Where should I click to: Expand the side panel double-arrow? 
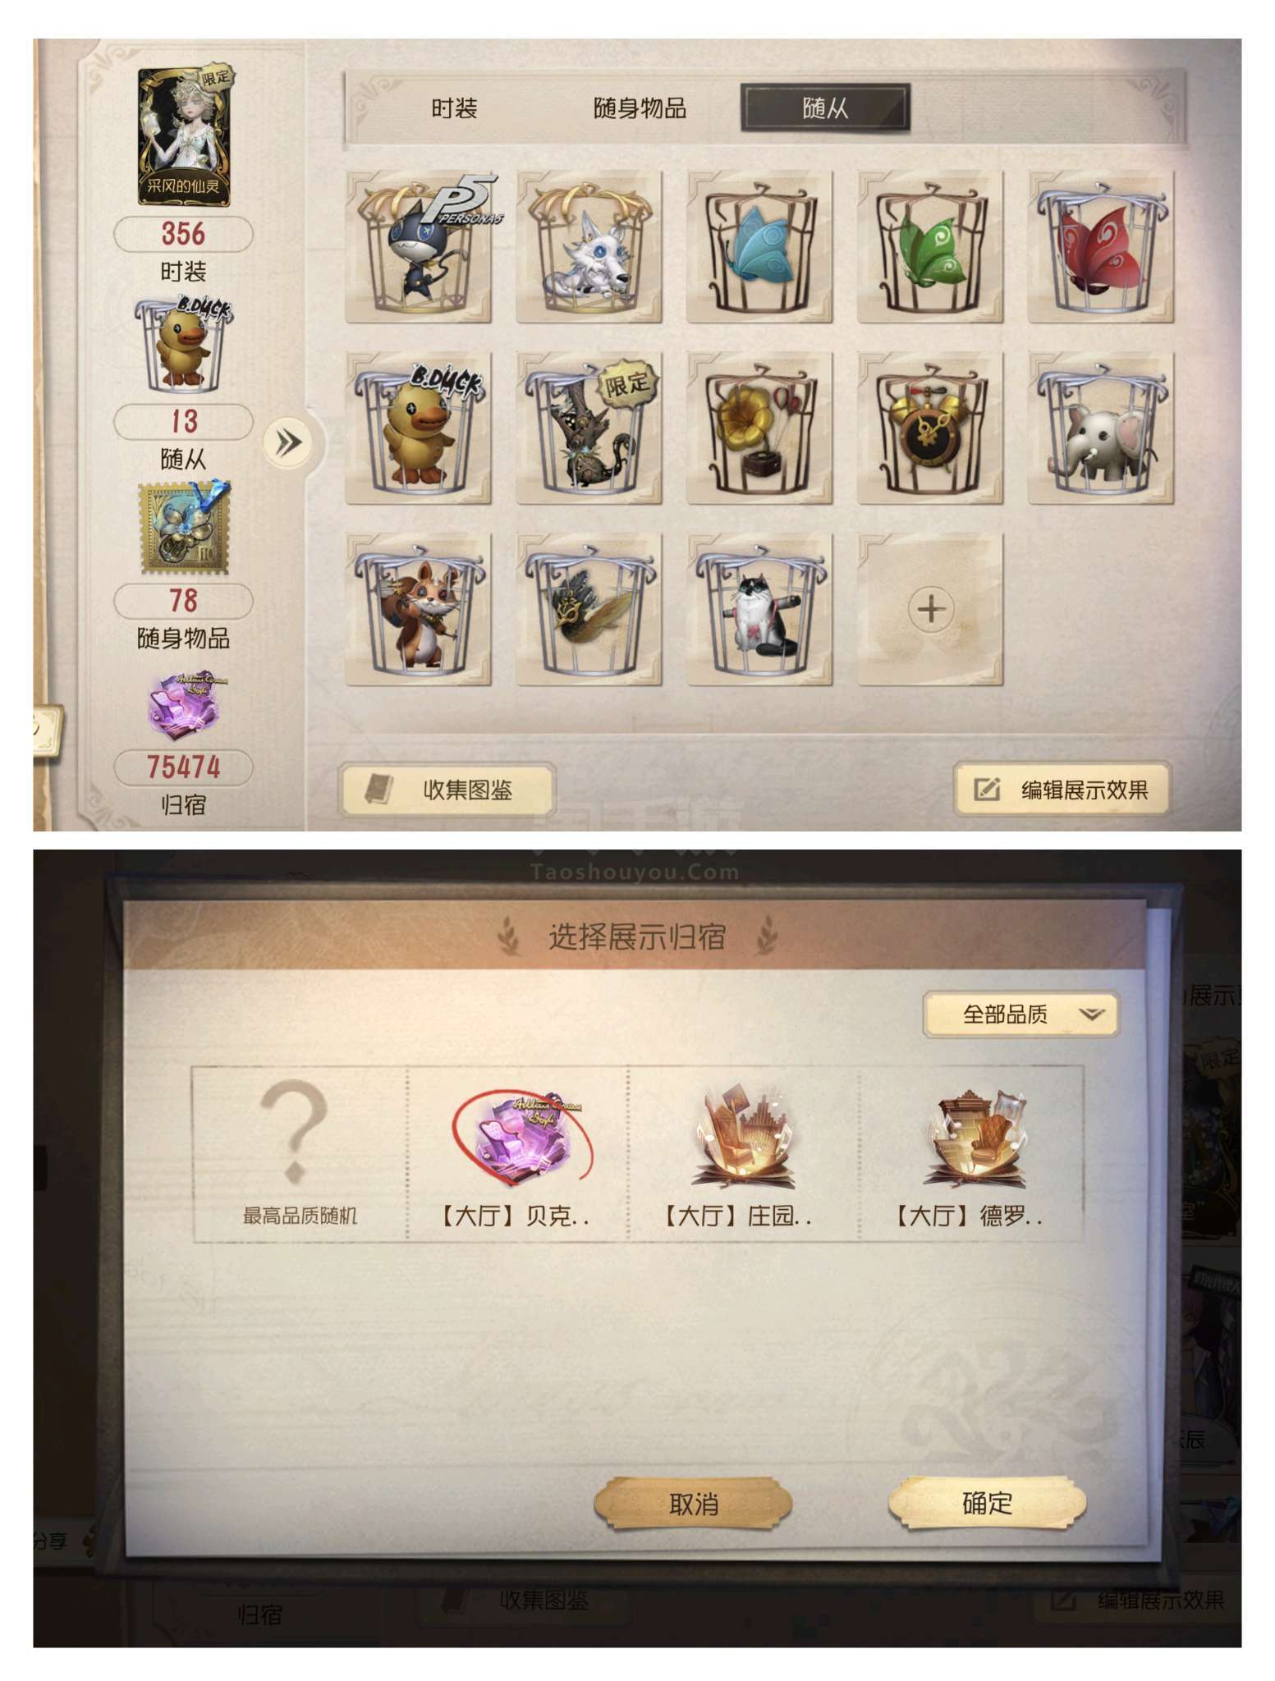click(x=287, y=443)
